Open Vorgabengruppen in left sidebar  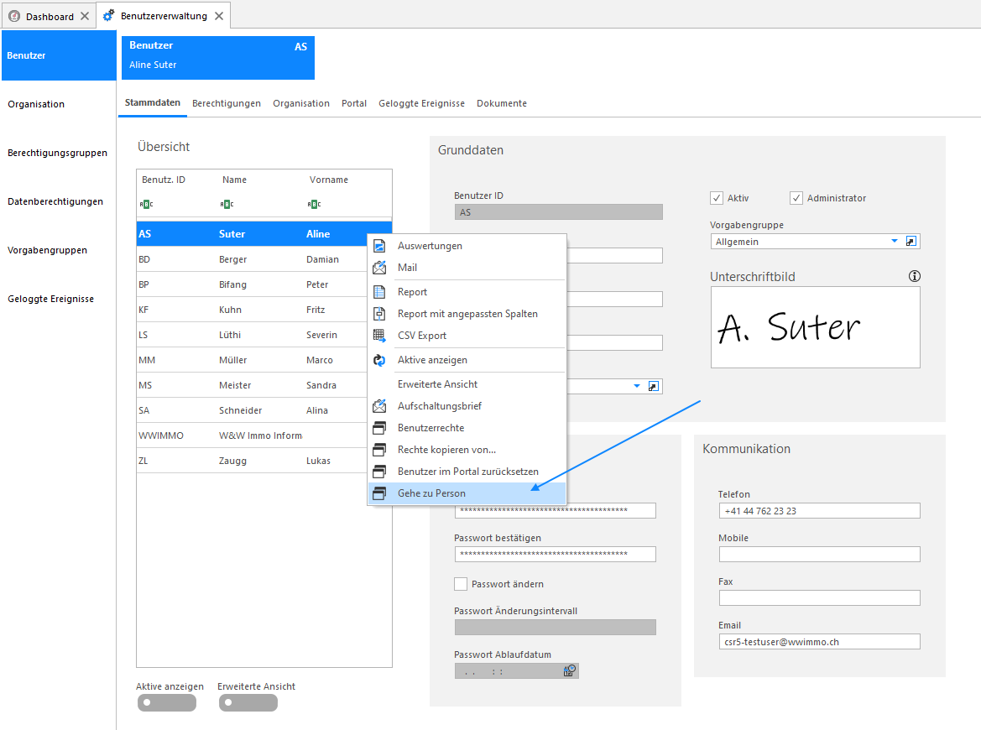48,250
